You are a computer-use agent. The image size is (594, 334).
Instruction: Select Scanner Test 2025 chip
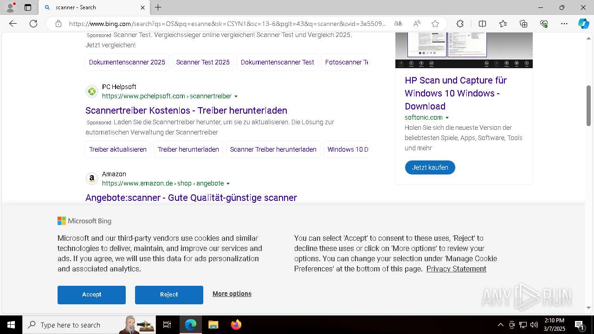[x=203, y=62]
